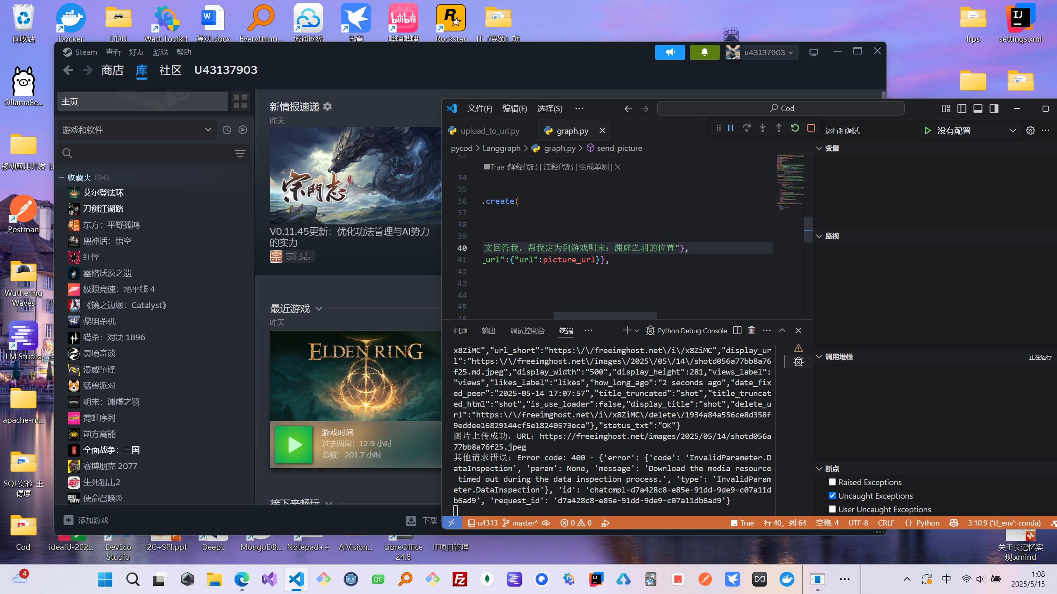This screenshot has height=594, width=1057.
Task: Toggle VS Code secondary side bar icon
Action: pyautogui.click(x=994, y=108)
